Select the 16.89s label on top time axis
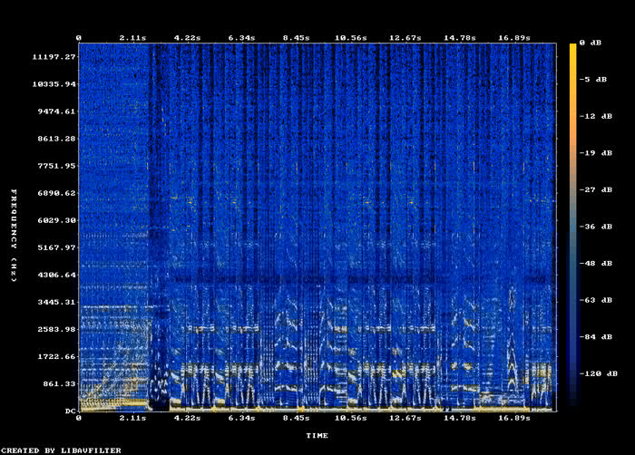 pyautogui.click(x=514, y=38)
